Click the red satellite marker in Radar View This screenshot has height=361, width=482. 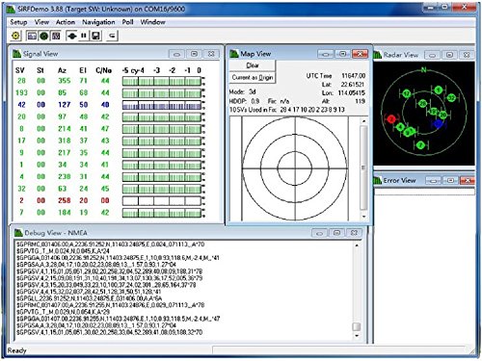click(391, 119)
